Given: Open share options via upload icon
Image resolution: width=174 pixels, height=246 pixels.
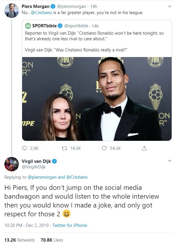Looking at the screenshot, I should point(144,148).
